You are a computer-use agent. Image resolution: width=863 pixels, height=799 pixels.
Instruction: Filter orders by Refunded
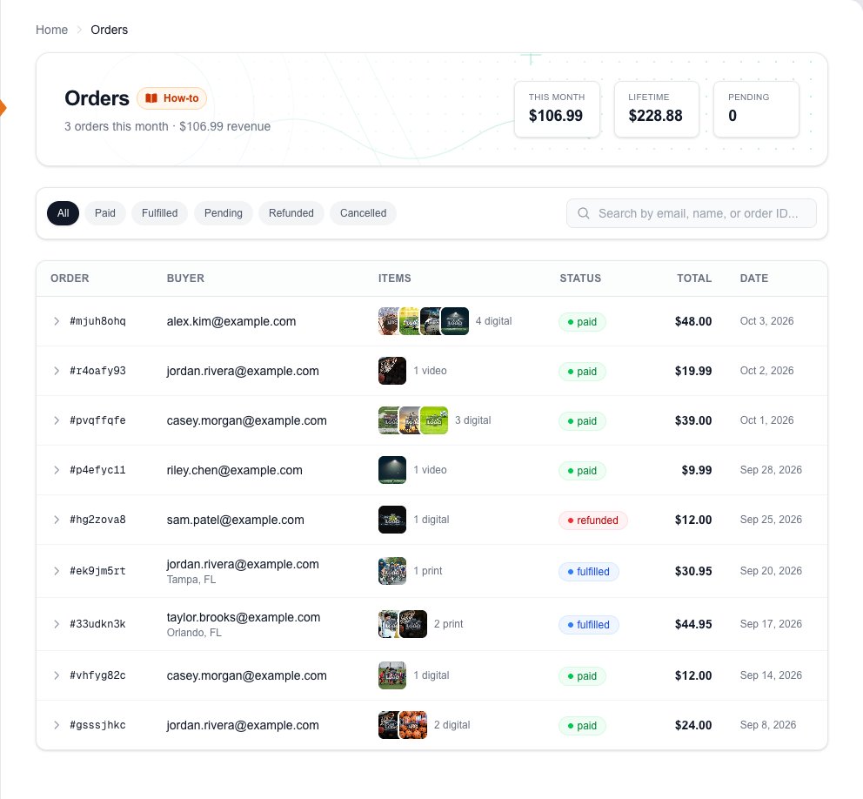[291, 213]
